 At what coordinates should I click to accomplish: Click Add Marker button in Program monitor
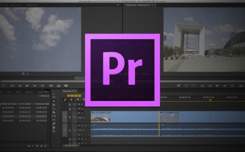[x=178, y=86]
